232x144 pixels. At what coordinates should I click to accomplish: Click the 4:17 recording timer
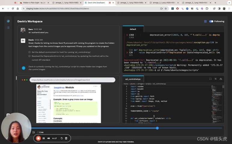[54, 138]
